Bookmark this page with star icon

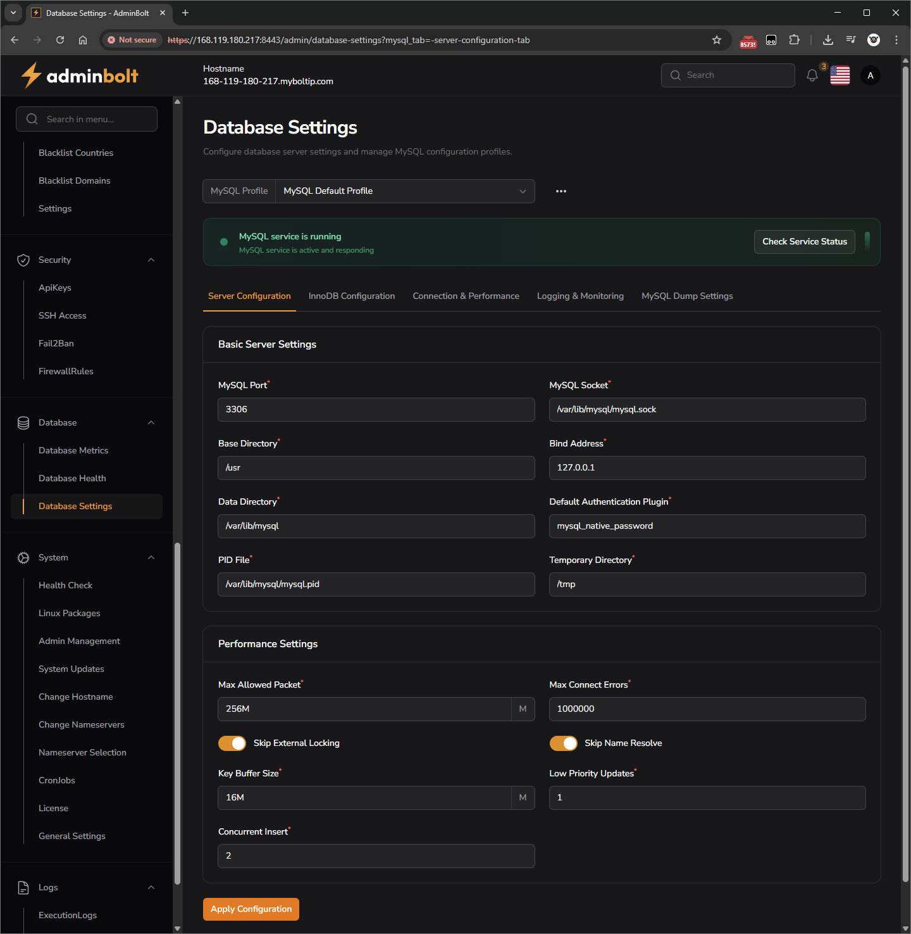click(716, 40)
